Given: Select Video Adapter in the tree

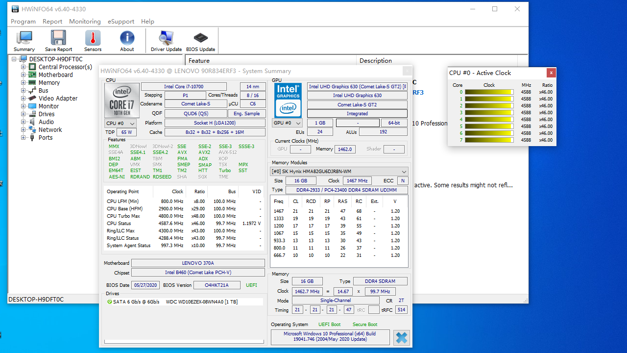Looking at the screenshot, I should 58,99.
